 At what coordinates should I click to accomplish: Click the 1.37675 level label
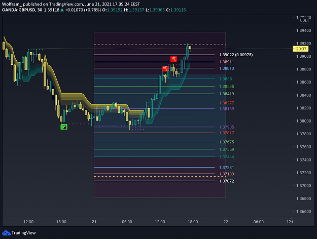pos(226,142)
